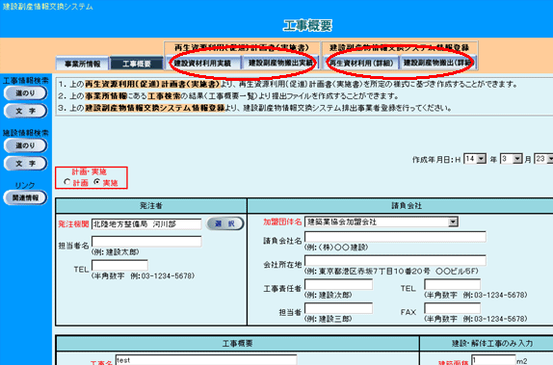
Task: Open the 再生資材利用(詳細) tab
Action: [x=360, y=63]
